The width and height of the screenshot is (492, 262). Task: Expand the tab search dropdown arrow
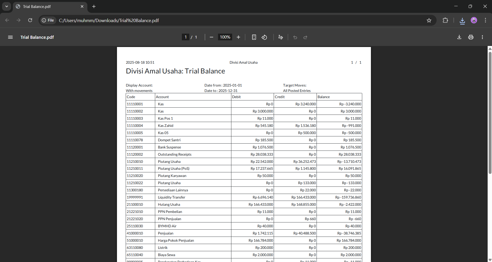tap(7, 6)
